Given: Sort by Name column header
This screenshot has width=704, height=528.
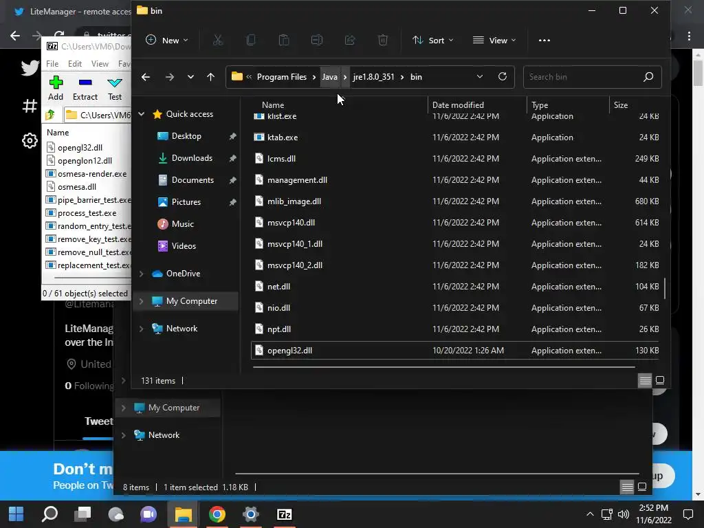Looking at the screenshot, I should click(x=273, y=105).
